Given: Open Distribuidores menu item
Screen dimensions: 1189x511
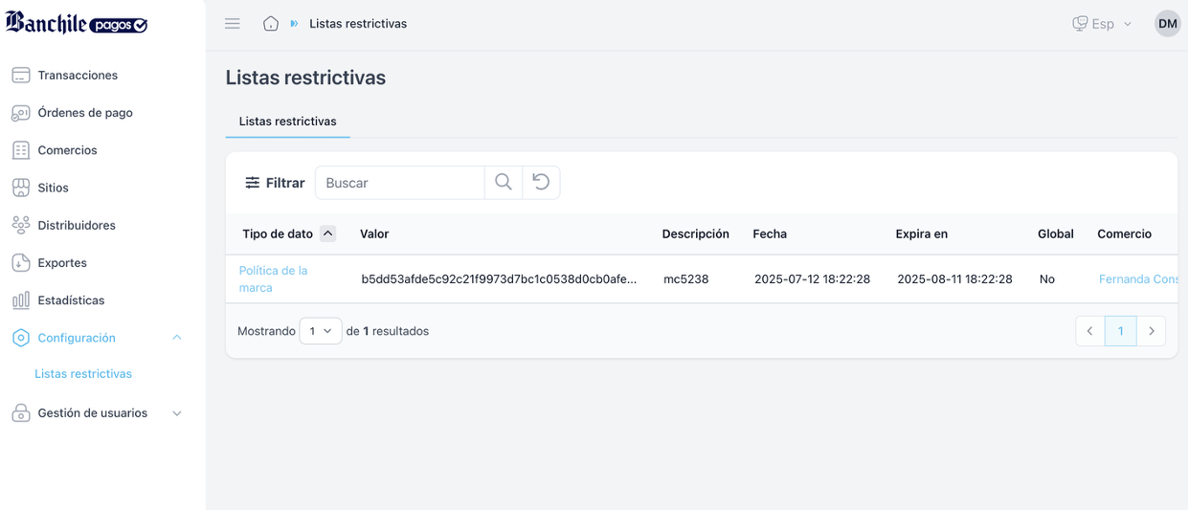Looking at the screenshot, I should click(77, 225).
